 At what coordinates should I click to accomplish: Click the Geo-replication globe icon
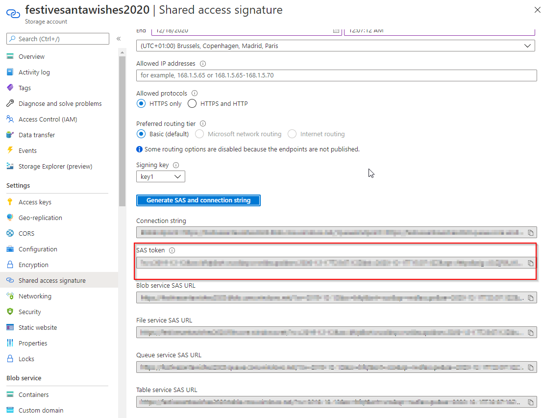point(10,218)
